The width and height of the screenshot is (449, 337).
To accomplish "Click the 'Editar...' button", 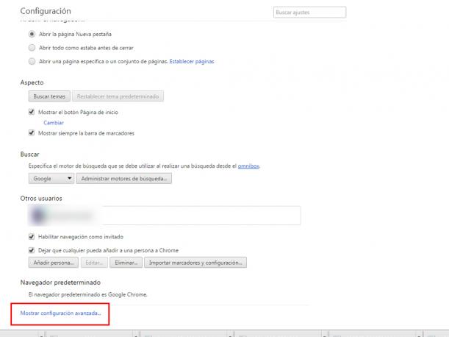I will click(94, 263).
